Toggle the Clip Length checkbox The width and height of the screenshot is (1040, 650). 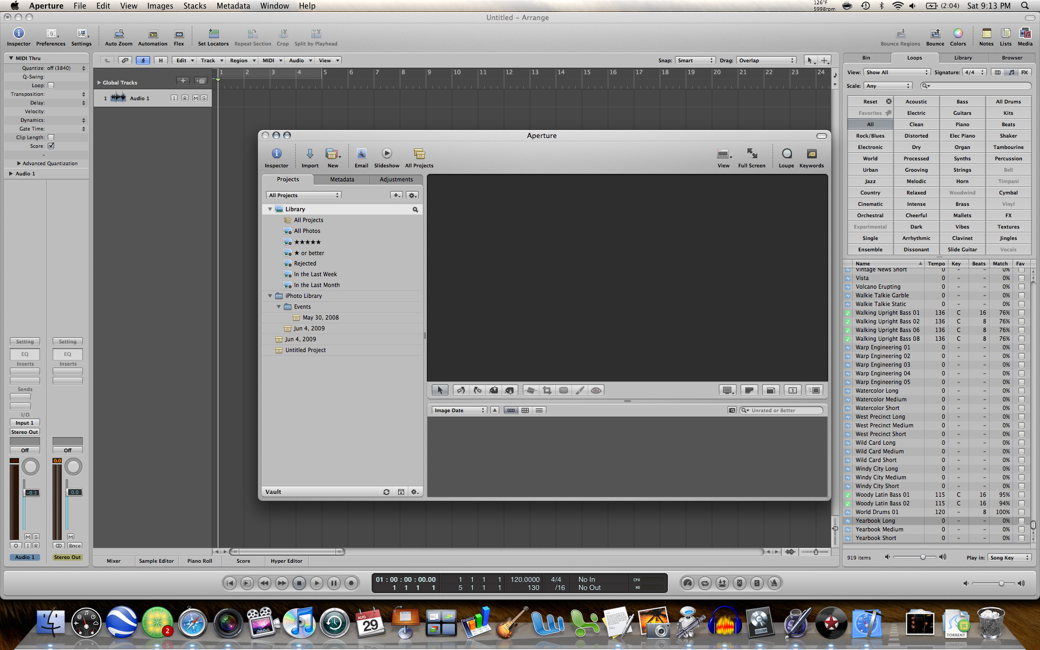coord(51,138)
